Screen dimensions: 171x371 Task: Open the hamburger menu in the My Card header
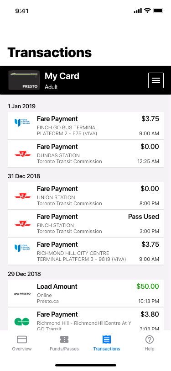[156, 80]
